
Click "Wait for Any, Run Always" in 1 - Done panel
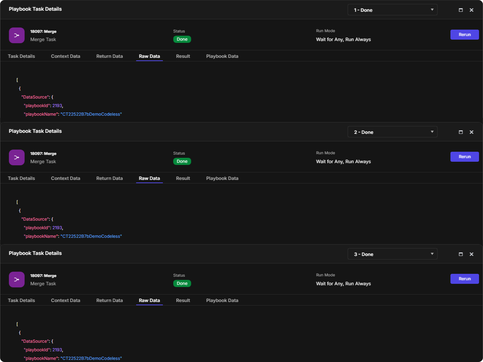(x=343, y=40)
